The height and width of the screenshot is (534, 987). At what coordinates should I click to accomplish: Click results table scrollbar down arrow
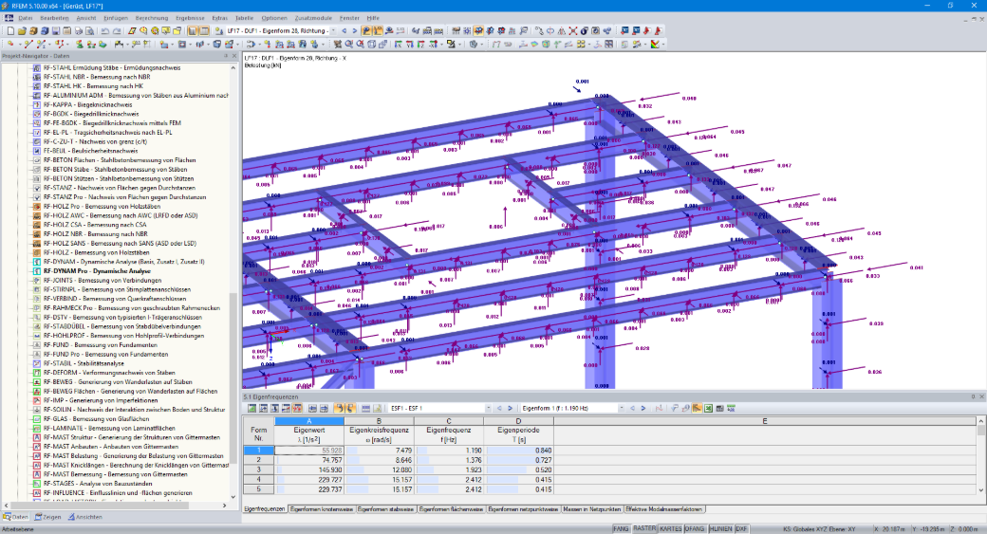point(980,490)
